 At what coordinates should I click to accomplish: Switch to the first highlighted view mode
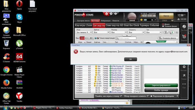point(82,38)
